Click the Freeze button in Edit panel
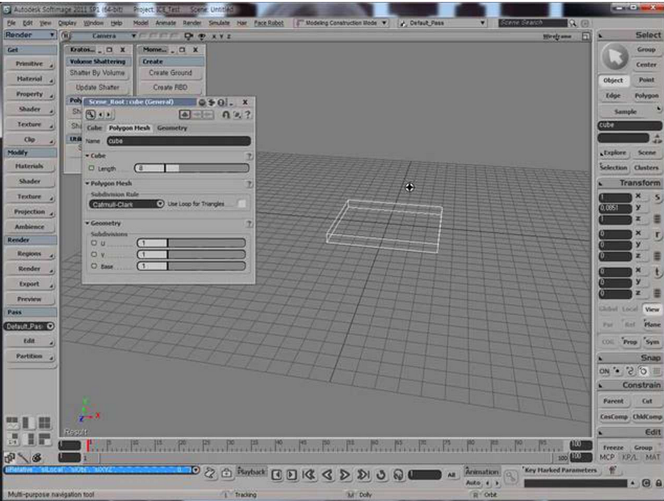Image resolution: width=664 pixels, height=501 pixels. point(613,447)
